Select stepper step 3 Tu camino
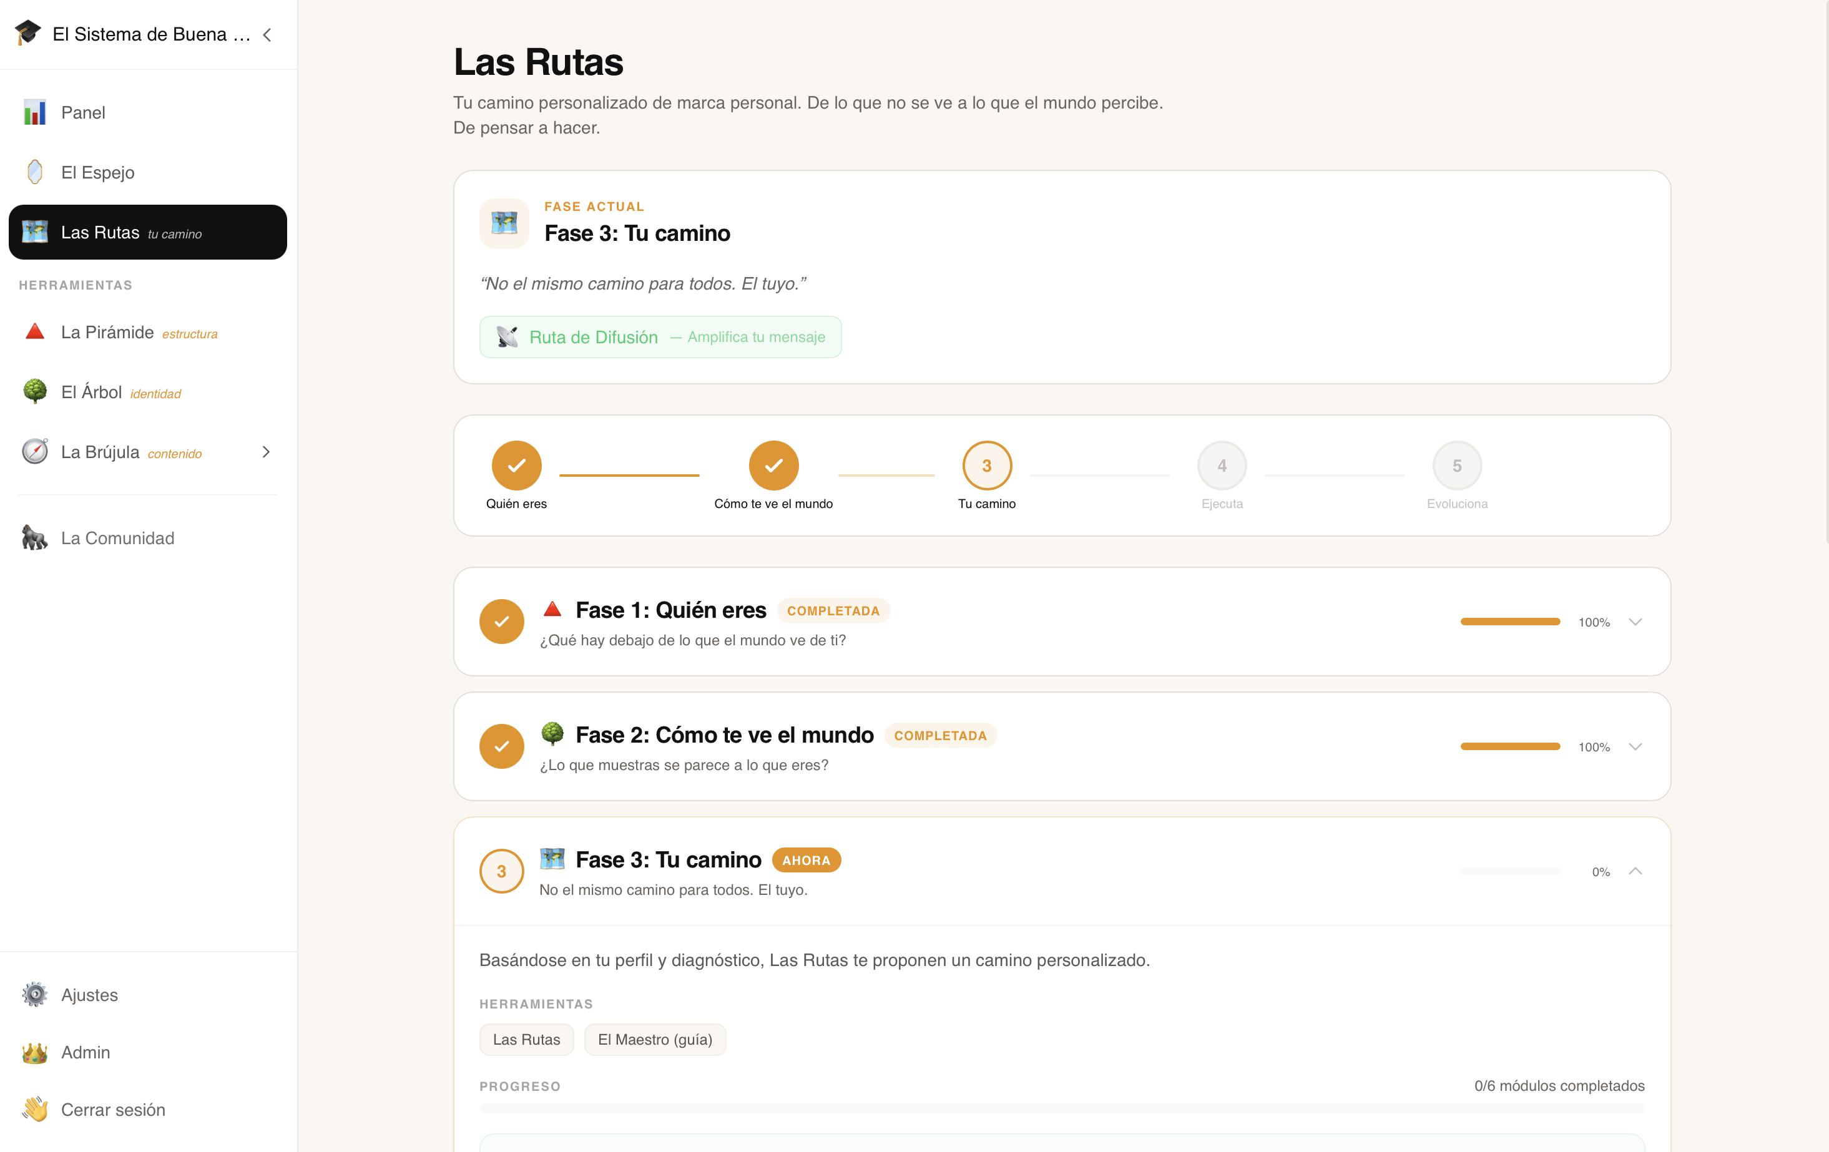 tap(987, 466)
